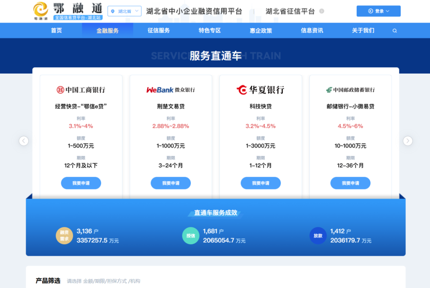
Task: Open the 湖北省 province dropdown
Action: 125,11
